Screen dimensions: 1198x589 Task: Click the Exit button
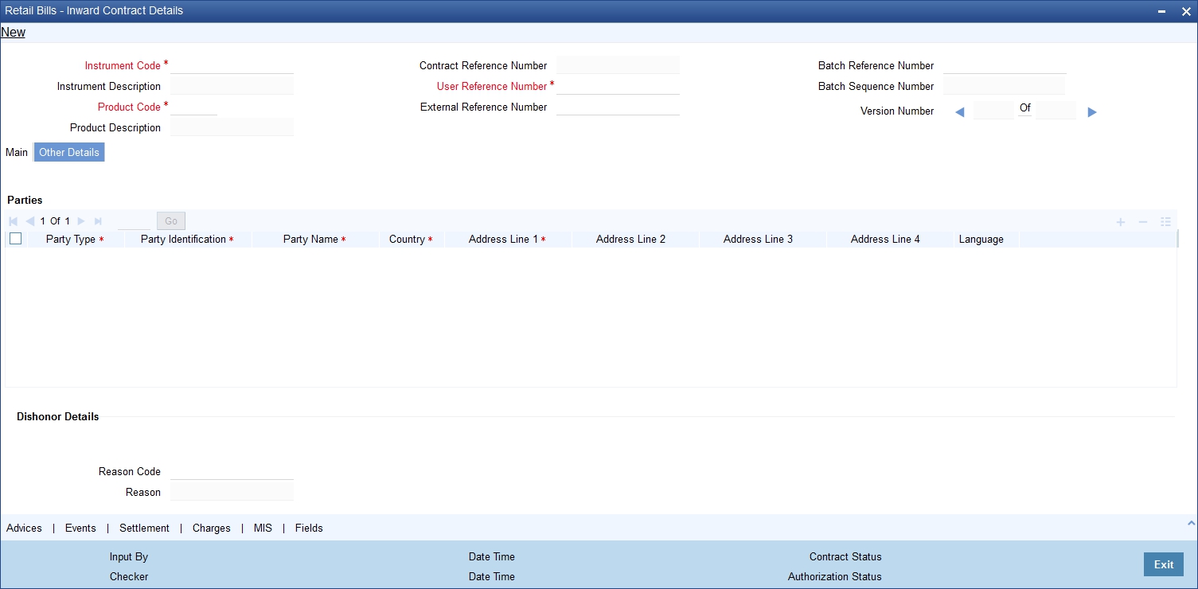(1163, 564)
